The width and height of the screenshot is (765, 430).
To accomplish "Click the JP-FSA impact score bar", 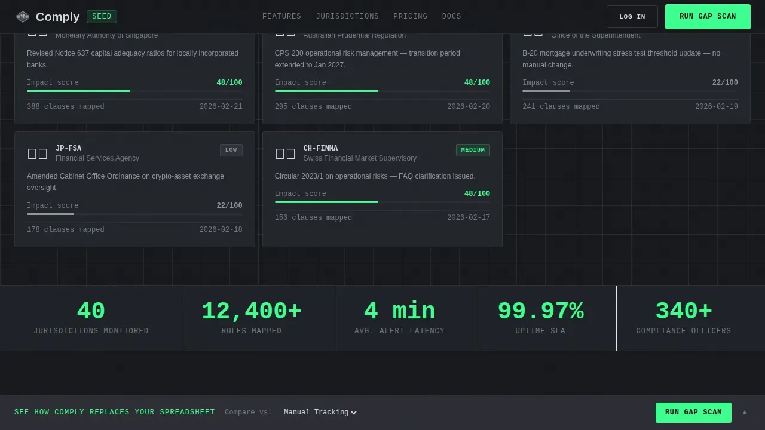I will click(134, 214).
